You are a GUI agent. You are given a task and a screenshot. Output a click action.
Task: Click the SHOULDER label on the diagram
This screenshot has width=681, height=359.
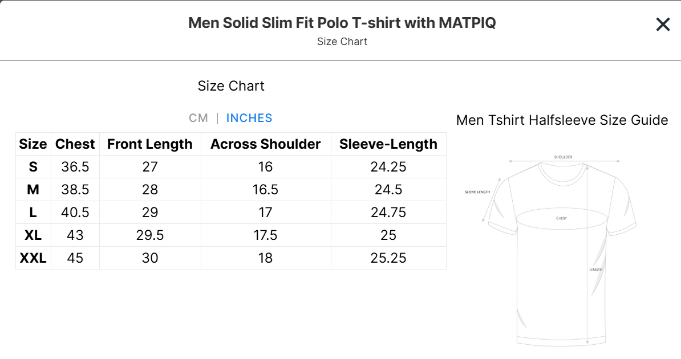coord(563,157)
